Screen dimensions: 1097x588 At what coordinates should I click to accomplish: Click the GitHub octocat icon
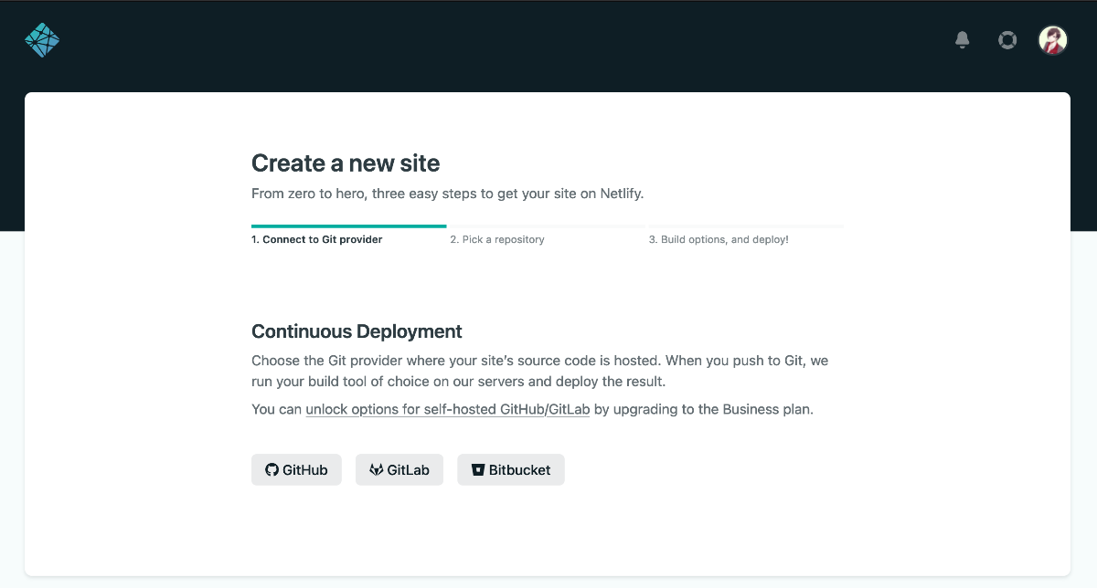click(272, 469)
